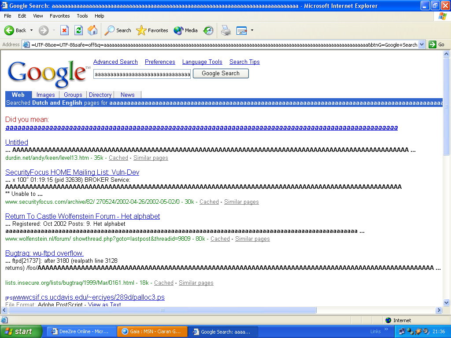451x338 pixels.
Task: Open the Language Tools link
Action: point(202,62)
